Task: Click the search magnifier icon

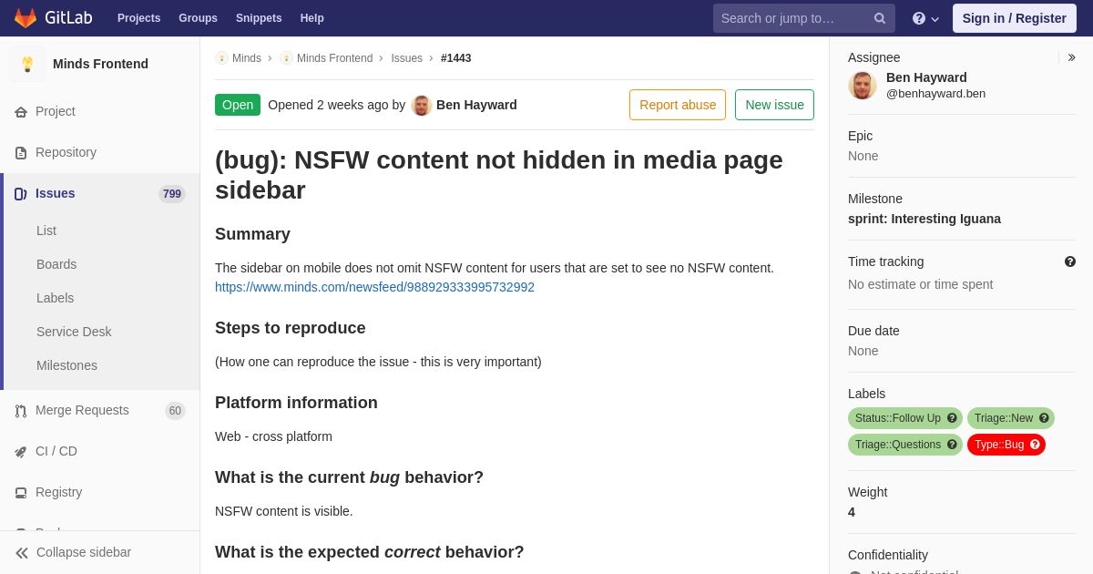Action: [x=880, y=18]
